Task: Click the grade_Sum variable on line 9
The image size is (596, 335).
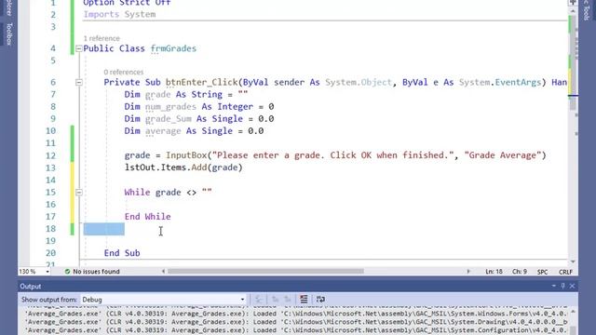Action: pos(168,119)
